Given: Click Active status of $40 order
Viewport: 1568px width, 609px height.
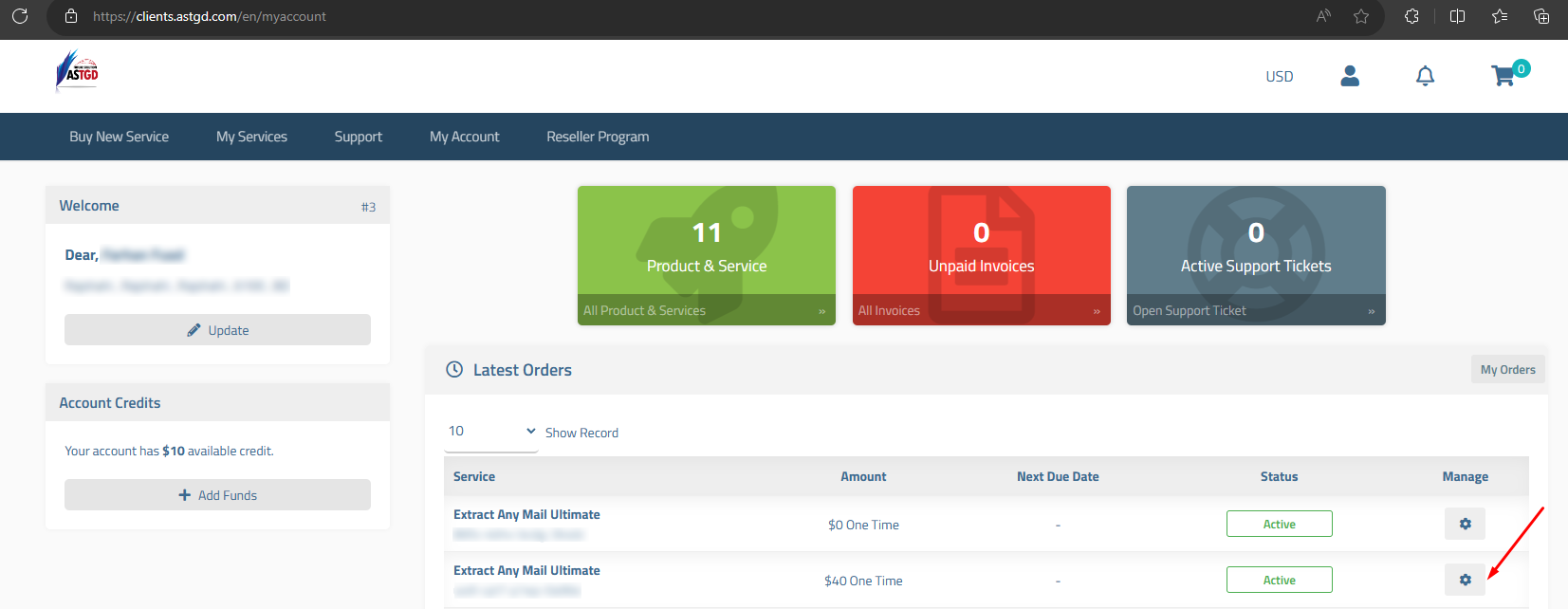Looking at the screenshot, I should [x=1279, y=580].
